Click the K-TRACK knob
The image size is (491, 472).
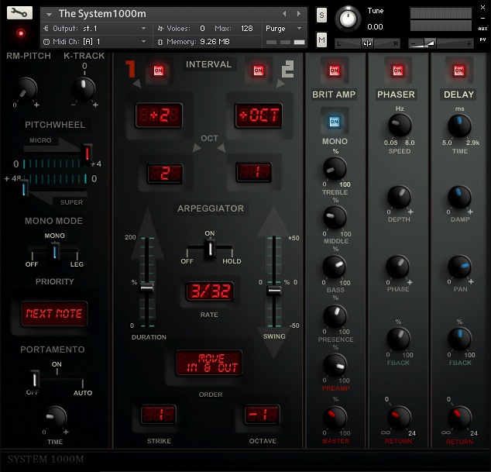point(84,89)
